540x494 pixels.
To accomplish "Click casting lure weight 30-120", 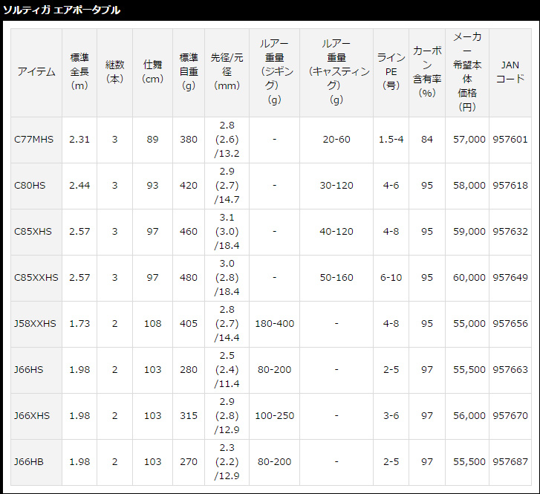I will [336, 185].
